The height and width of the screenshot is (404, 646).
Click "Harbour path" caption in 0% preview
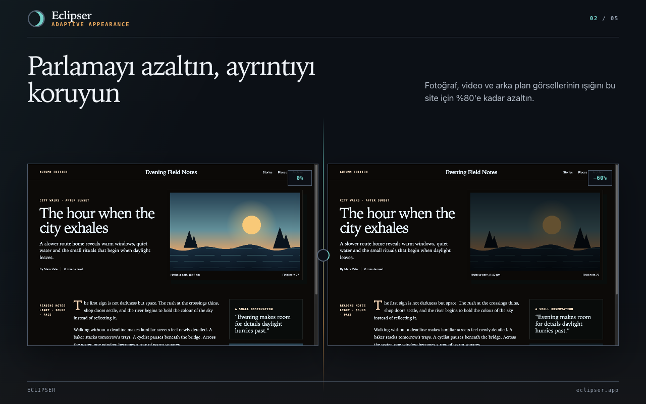[x=185, y=275]
